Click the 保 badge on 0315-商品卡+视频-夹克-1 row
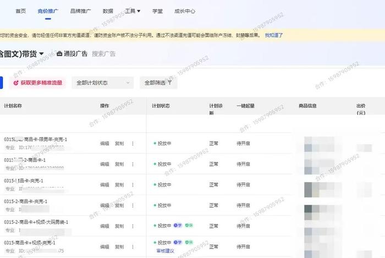The height and width of the screenshot is (258, 385). [x=189, y=243]
